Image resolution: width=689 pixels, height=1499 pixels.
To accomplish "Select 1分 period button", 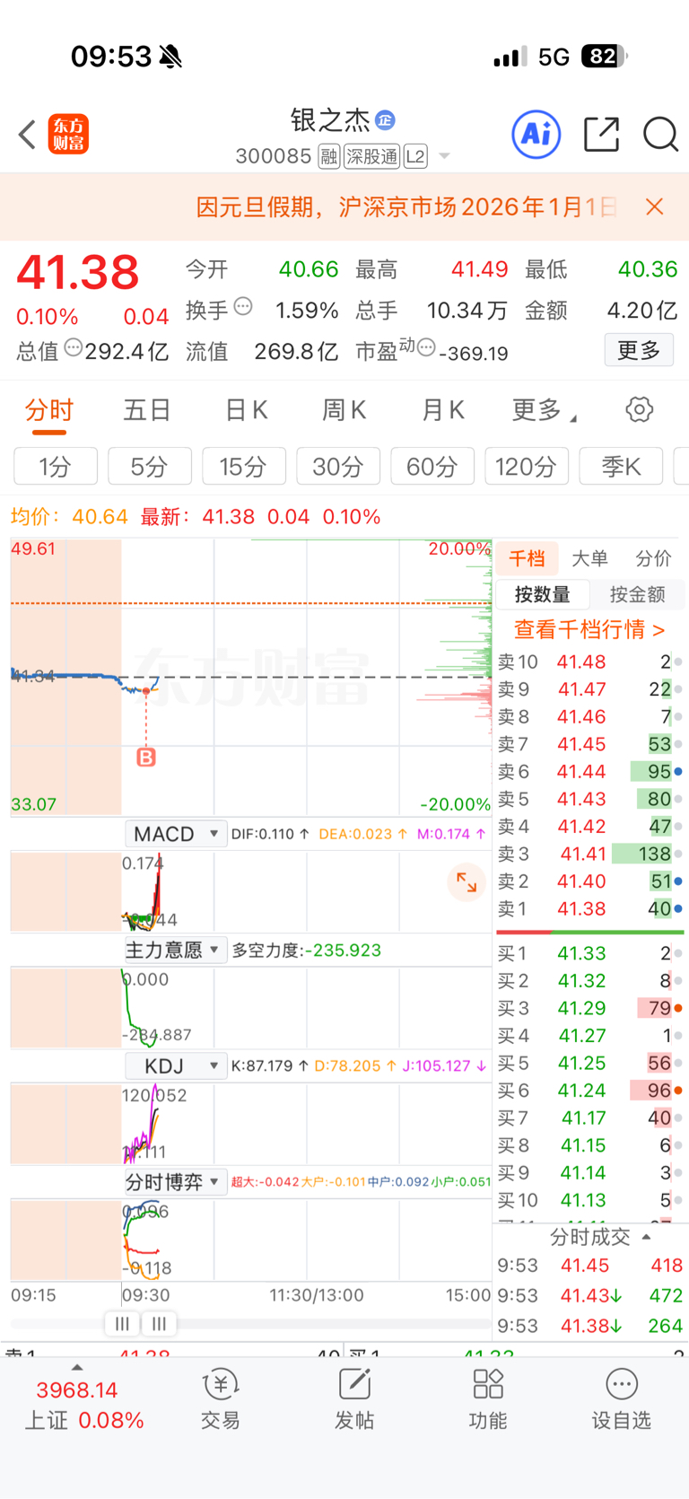I will tap(56, 466).
